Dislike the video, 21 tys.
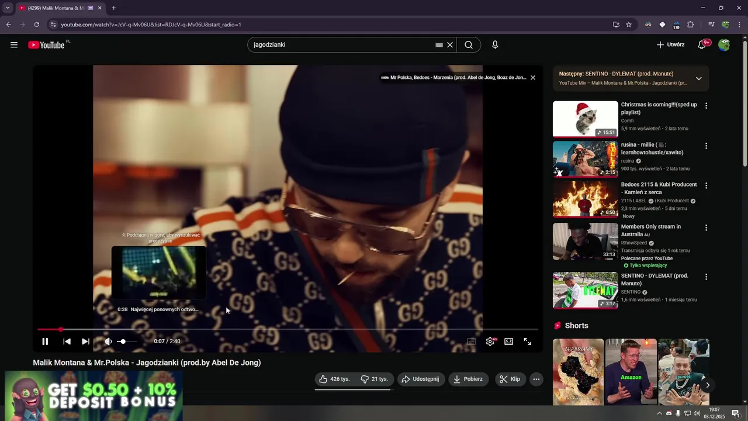 coord(374,379)
